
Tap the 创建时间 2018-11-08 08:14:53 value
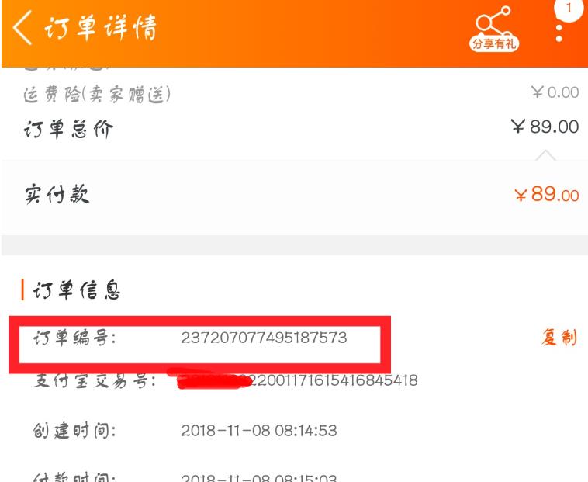click(x=259, y=431)
